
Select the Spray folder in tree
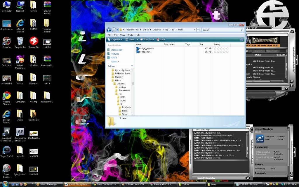(x=125, y=114)
